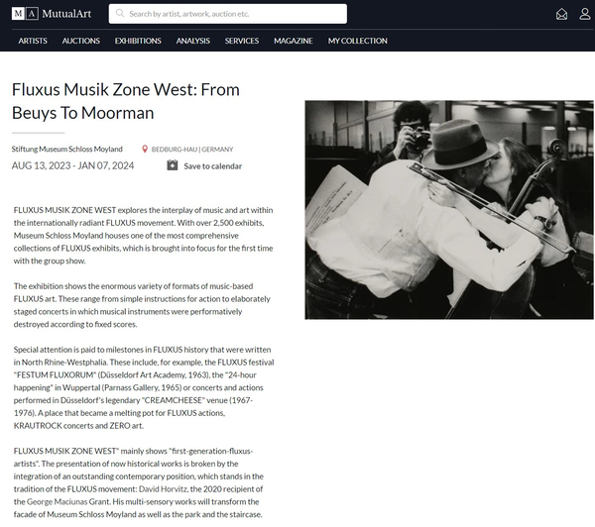Focus the artist and artwork search field
Screen dimensions: 595x527
click(x=228, y=14)
